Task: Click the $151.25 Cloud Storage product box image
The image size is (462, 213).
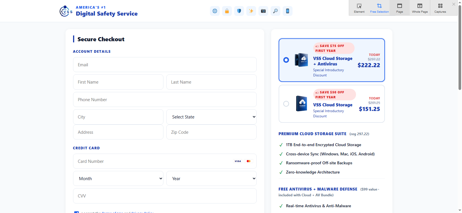Action: pos(302,103)
